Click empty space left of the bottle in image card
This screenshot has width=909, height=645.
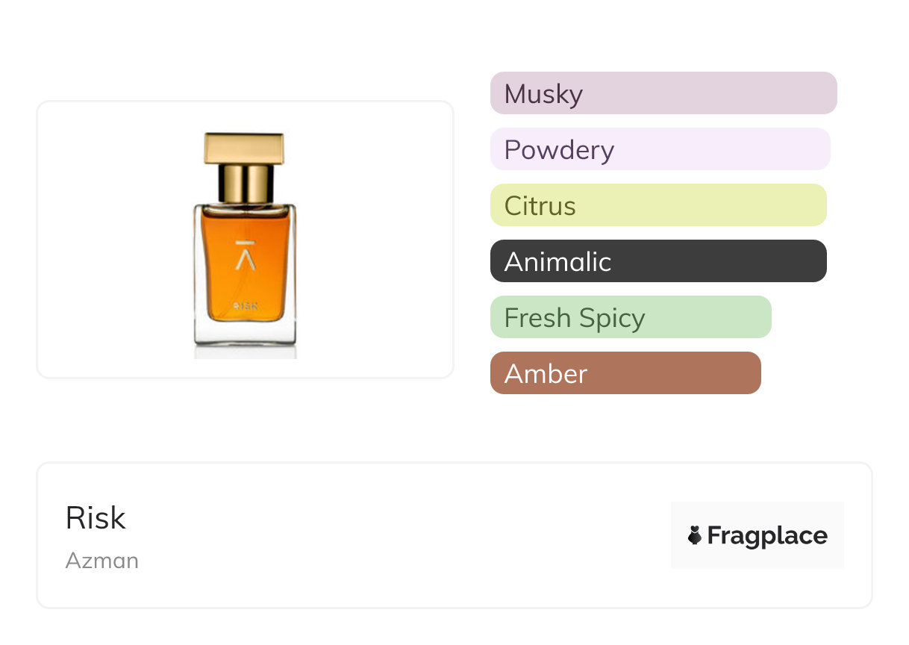pyautogui.click(x=112, y=239)
